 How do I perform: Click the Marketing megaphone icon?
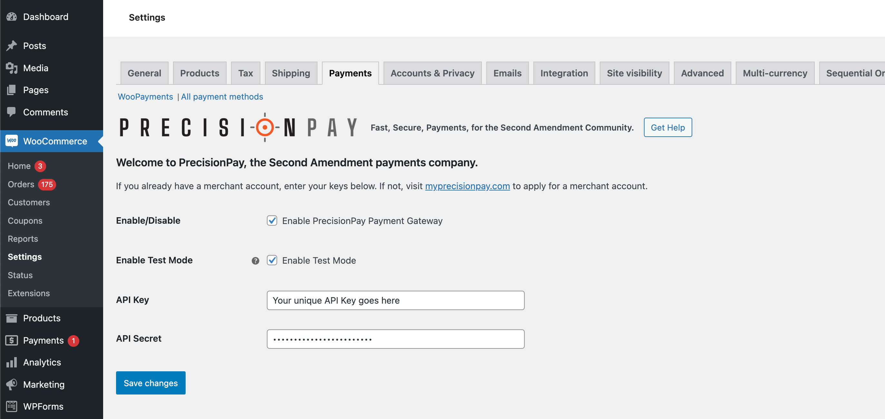click(12, 384)
